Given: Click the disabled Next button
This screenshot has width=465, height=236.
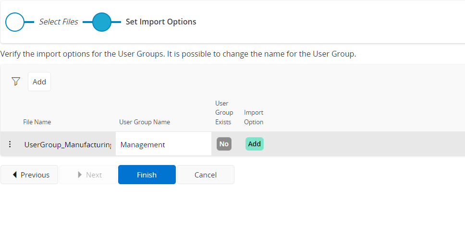Looking at the screenshot, I should pos(88,175).
